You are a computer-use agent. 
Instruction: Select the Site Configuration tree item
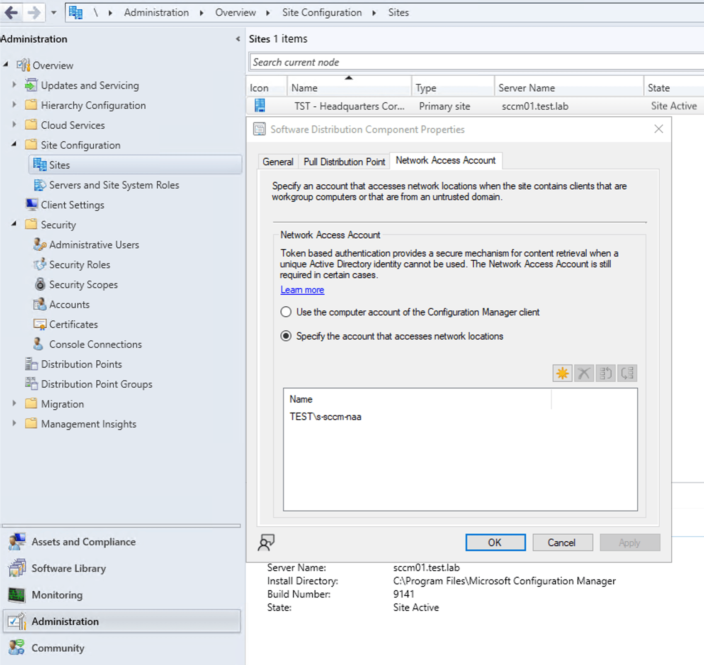point(80,145)
